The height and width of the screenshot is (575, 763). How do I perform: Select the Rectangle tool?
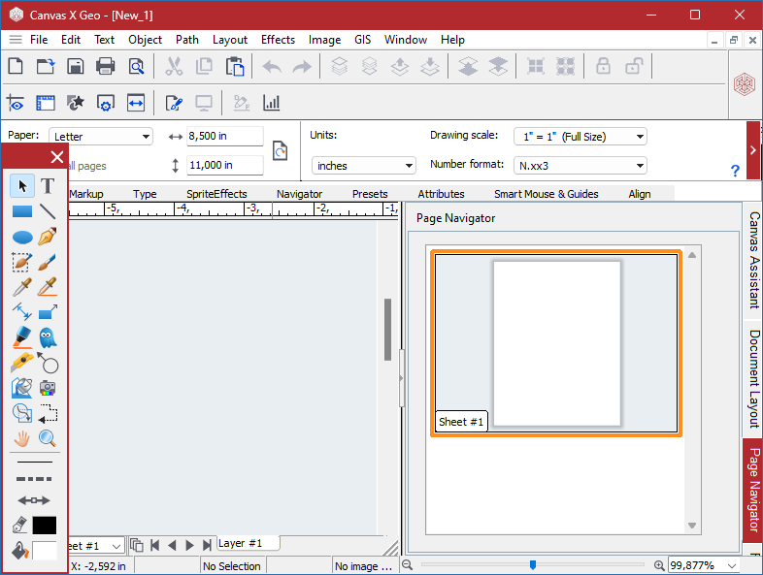pos(22,211)
